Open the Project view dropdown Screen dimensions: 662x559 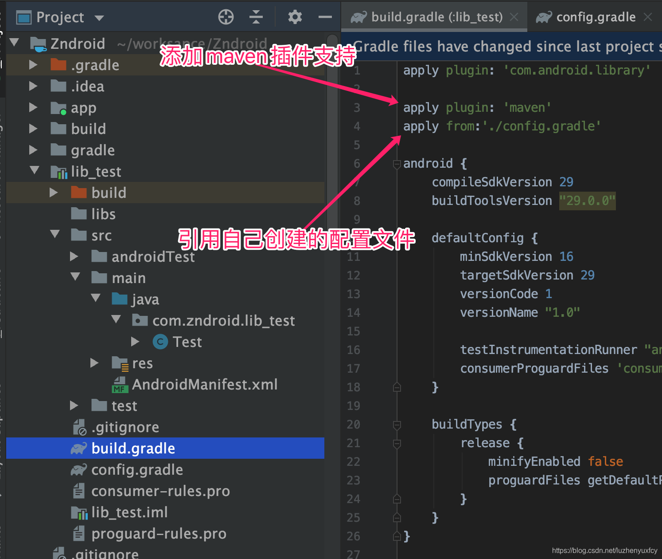pyautogui.click(x=99, y=18)
